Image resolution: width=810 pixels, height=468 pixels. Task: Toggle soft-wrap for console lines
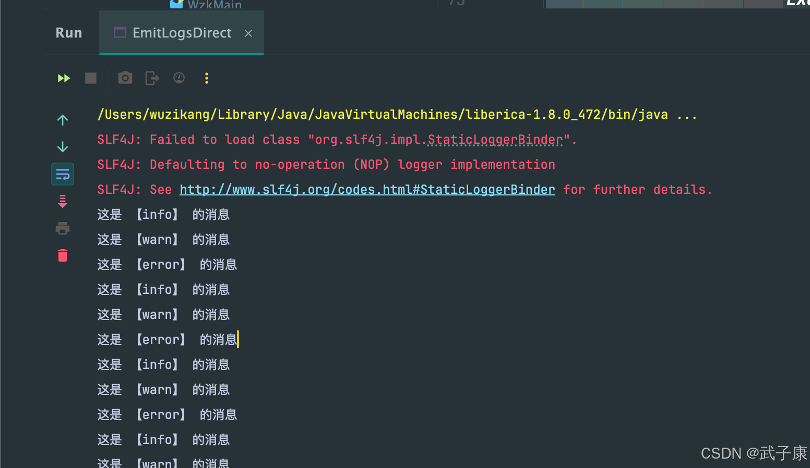point(62,174)
